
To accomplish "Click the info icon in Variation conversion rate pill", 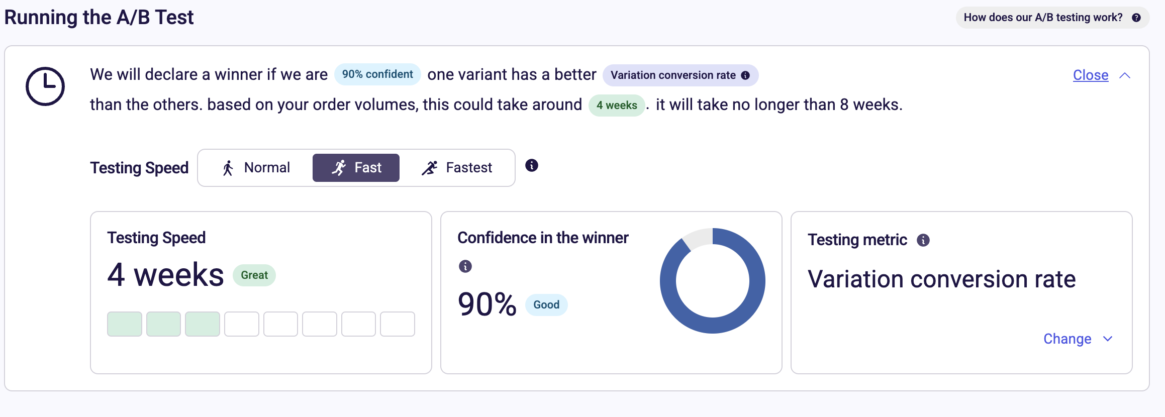I will point(745,75).
